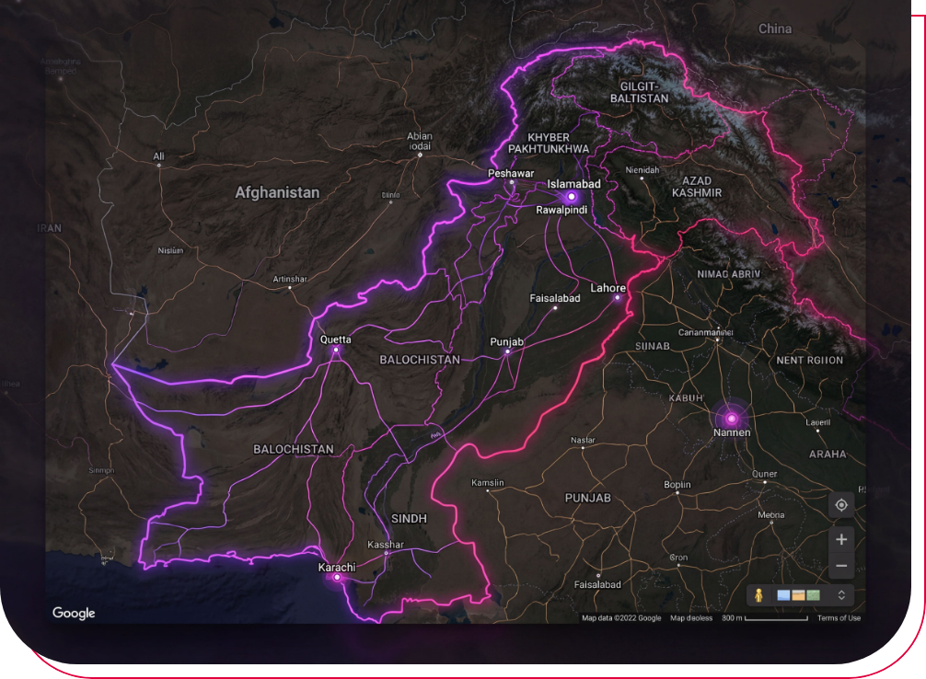Open the Terms of Use link
This screenshot has height=679, width=926.
pyautogui.click(x=839, y=618)
